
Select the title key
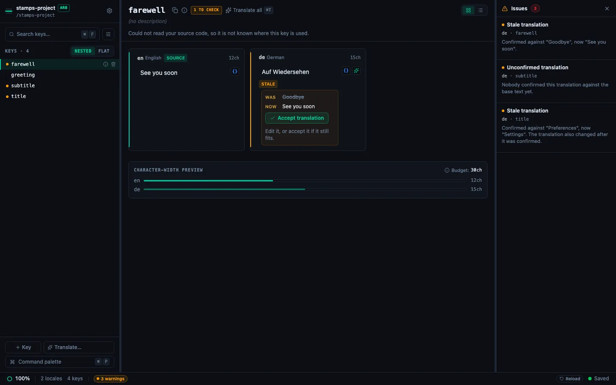coord(60,96)
